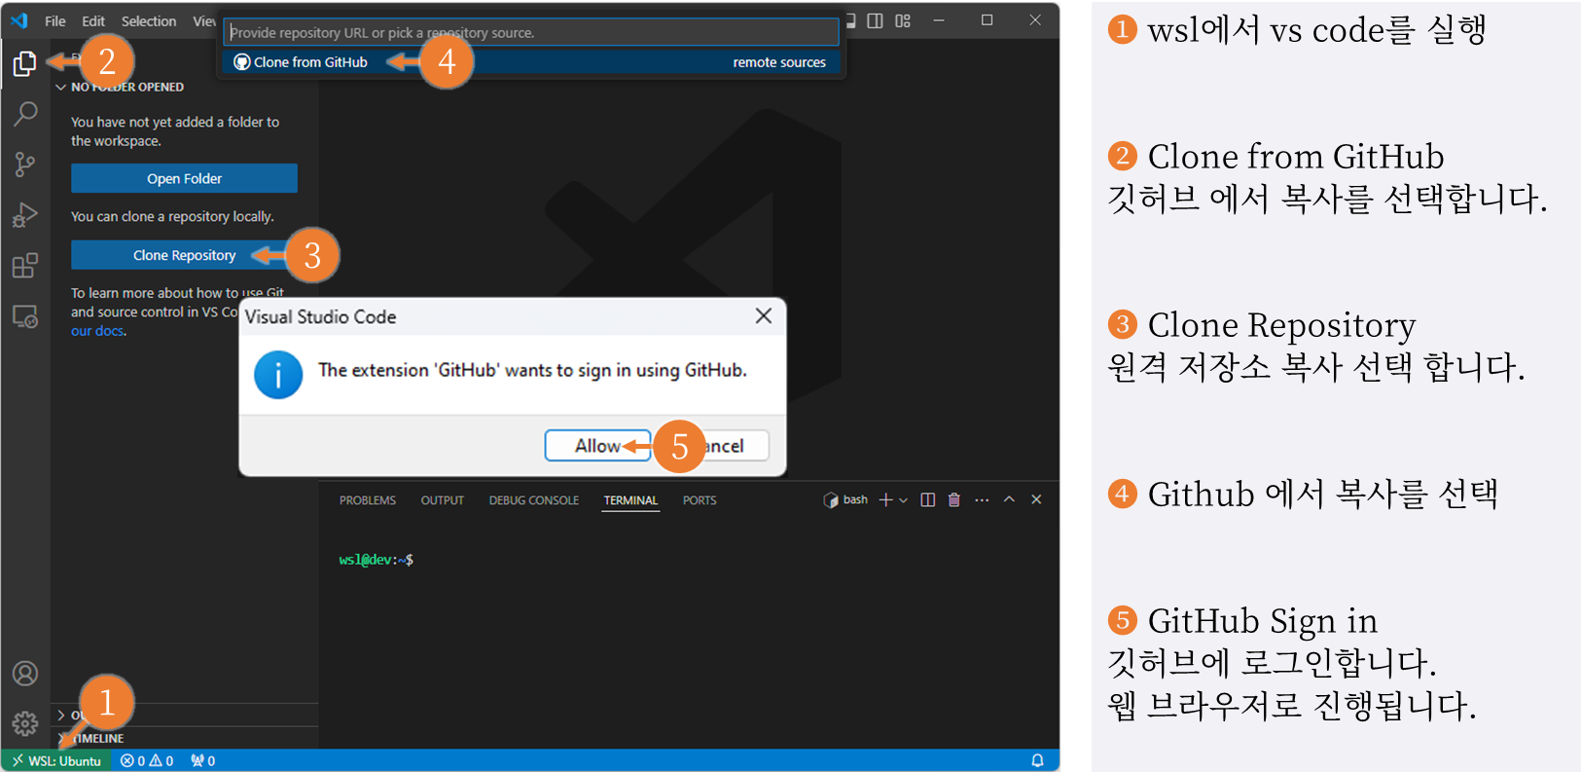
Task: Open the Search view in activity bar
Action: coord(25,113)
